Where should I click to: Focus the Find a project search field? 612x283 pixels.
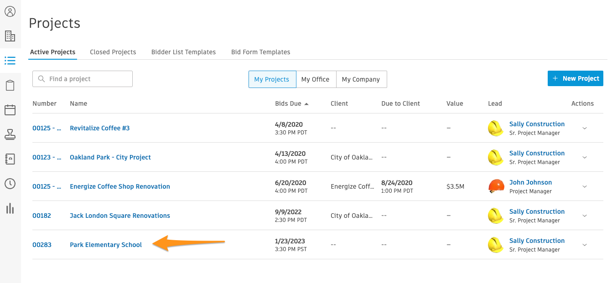(83, 79)
